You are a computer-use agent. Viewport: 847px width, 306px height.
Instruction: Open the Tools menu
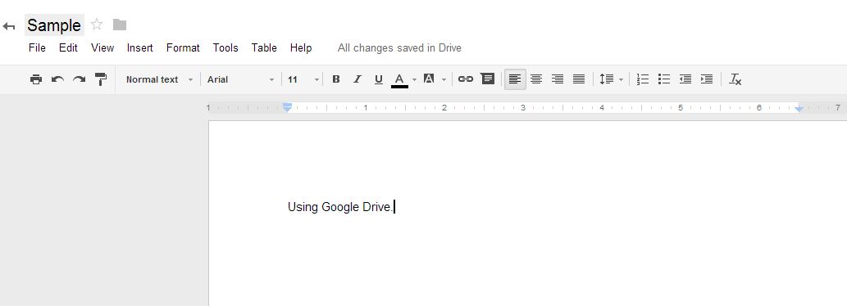pos(225,48)
